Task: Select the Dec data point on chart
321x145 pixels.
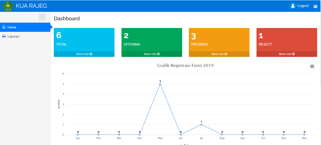Action: pos(304,135)
